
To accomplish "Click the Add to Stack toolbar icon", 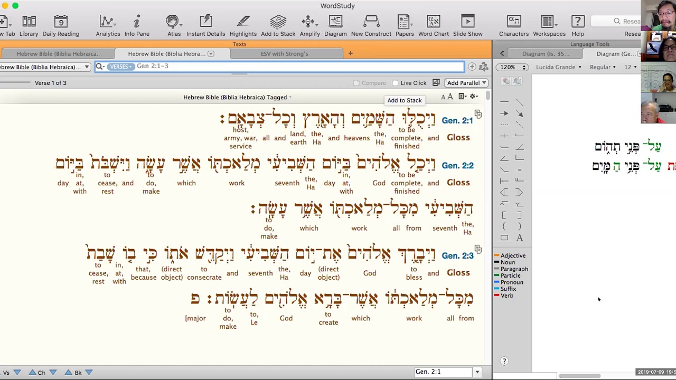I will pos(278,25).
